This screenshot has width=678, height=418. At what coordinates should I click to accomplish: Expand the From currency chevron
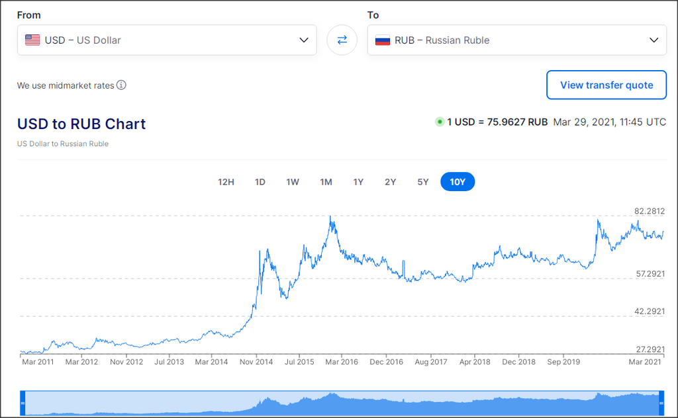click(304, 40)
